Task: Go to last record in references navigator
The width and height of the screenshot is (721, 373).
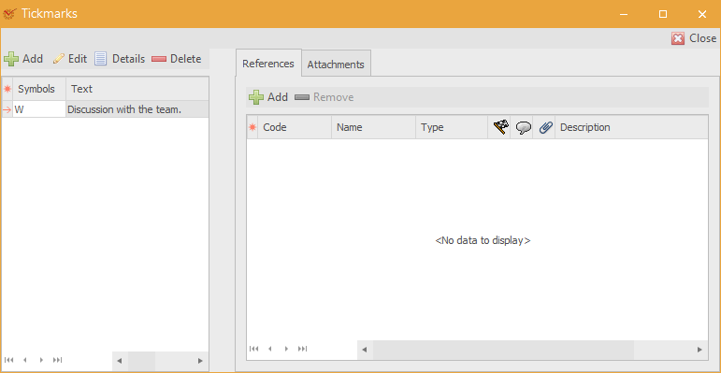Action: (303, 349)
